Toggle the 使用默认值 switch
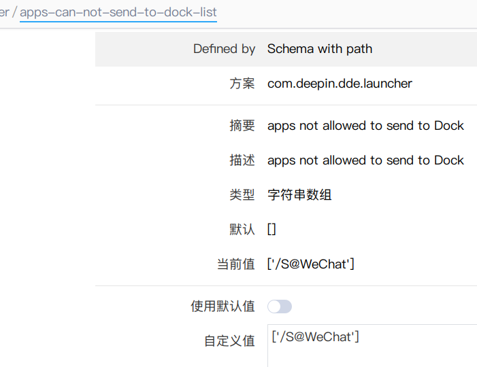The image size is (477, 367). [280, 307]
